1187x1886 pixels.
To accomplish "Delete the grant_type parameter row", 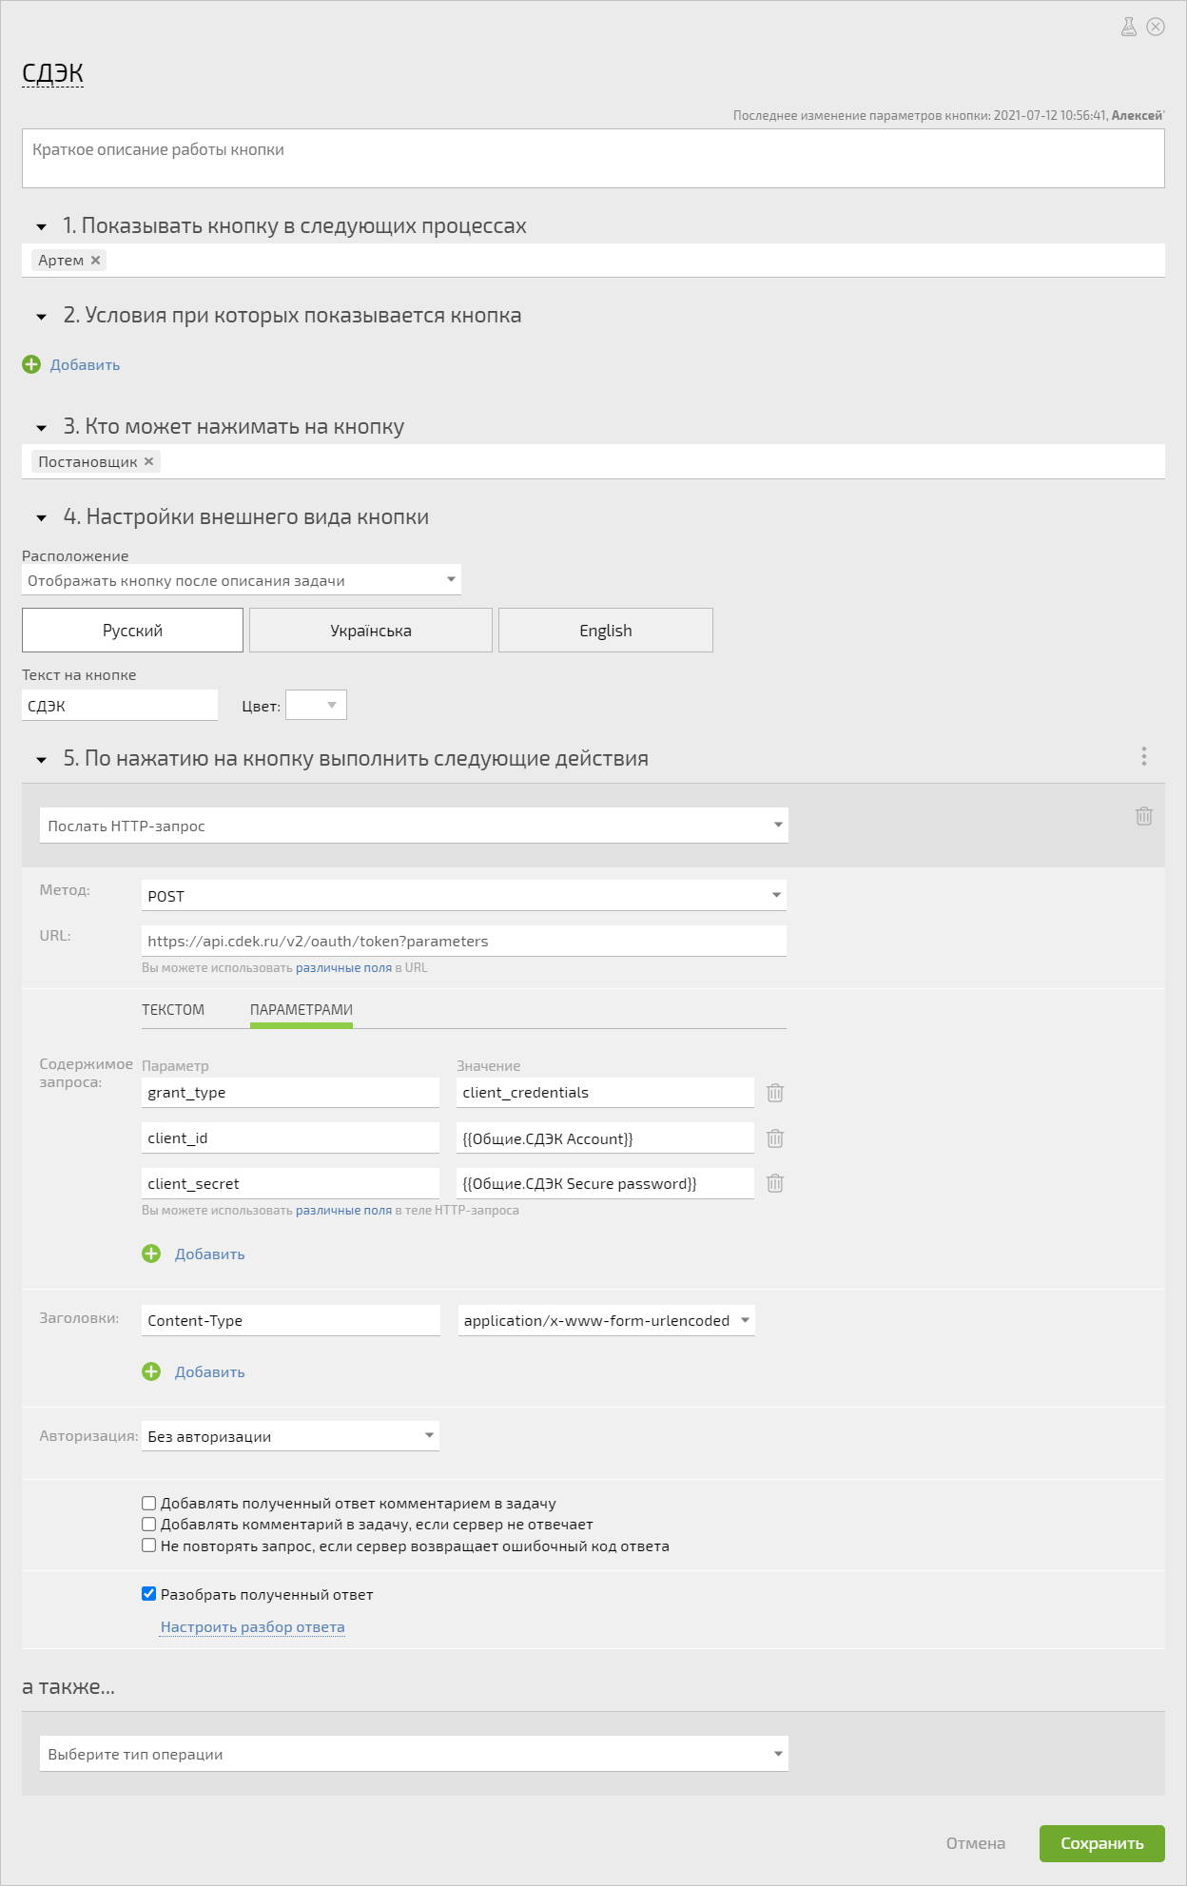I will pos(775,1093).
